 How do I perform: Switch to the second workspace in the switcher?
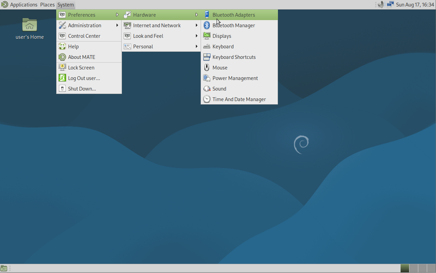tap(414, 268)
